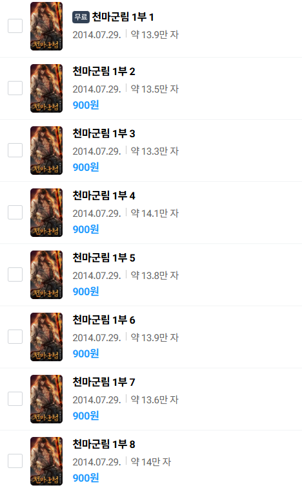
Task: Open the 천마군림 1부 5 book cover
Action: [x=46, y=274]
